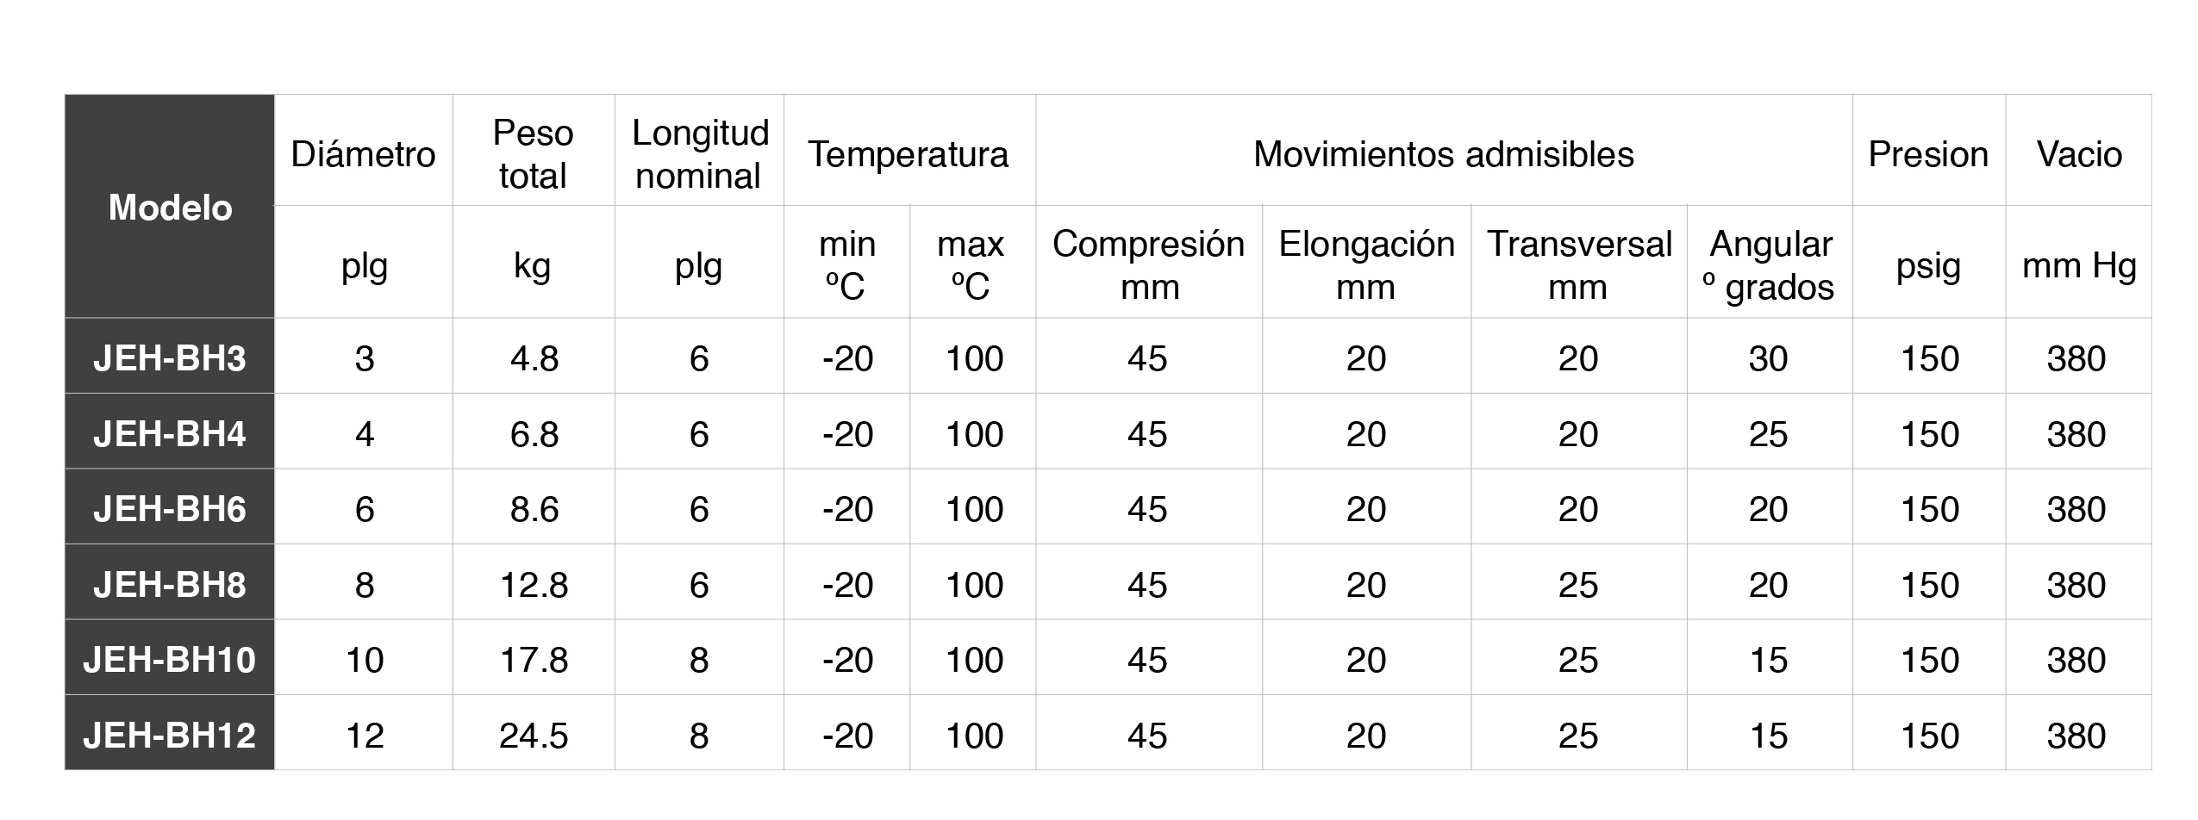Select the JEH-BH8 model row label

coord(170,582)
